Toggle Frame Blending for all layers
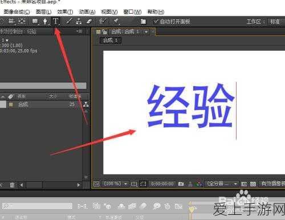 (132, 206)
